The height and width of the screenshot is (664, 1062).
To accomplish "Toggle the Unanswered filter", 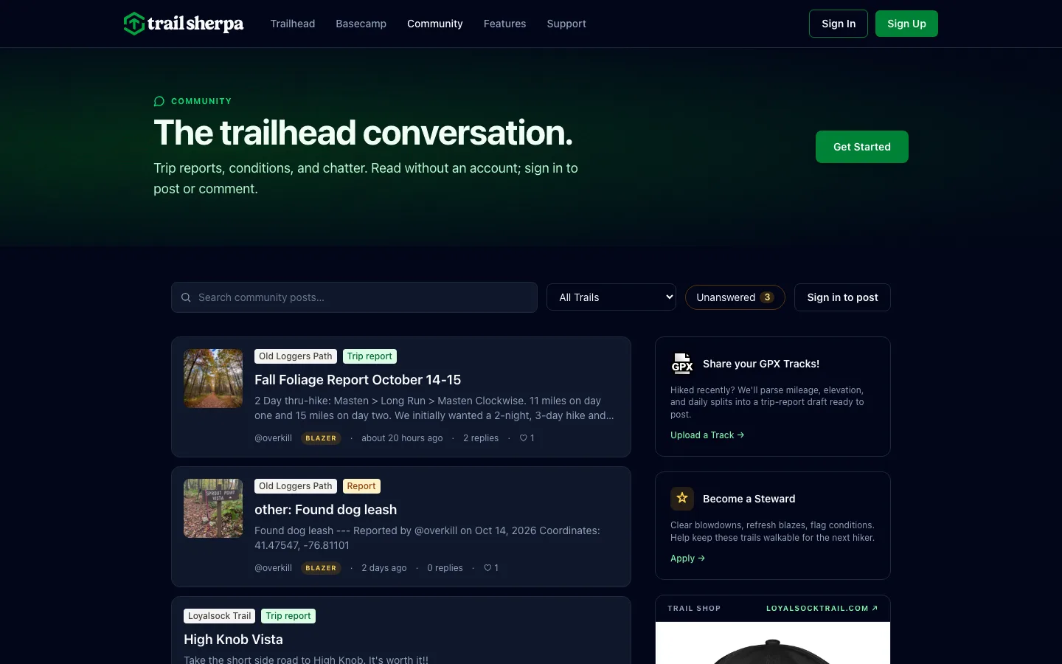I will [x=735, y=297].
